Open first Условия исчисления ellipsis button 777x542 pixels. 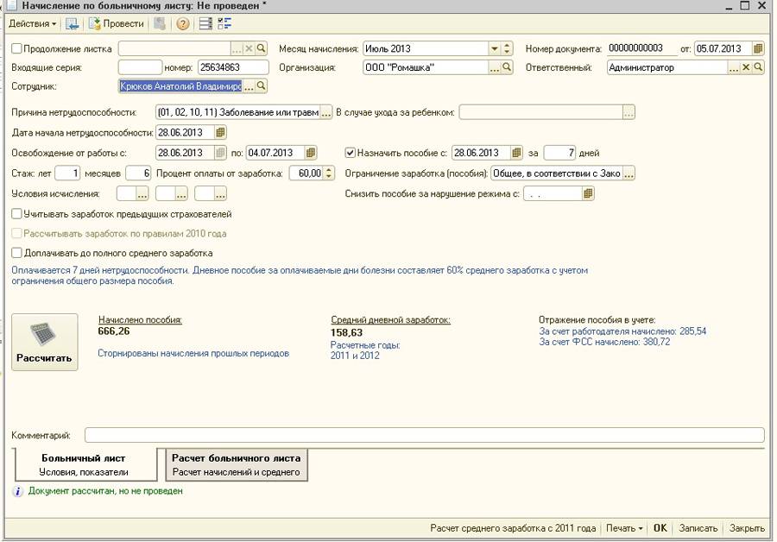point(142,193)
